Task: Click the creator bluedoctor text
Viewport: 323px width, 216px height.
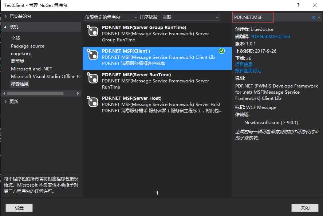Action: [x=262, y=29]
